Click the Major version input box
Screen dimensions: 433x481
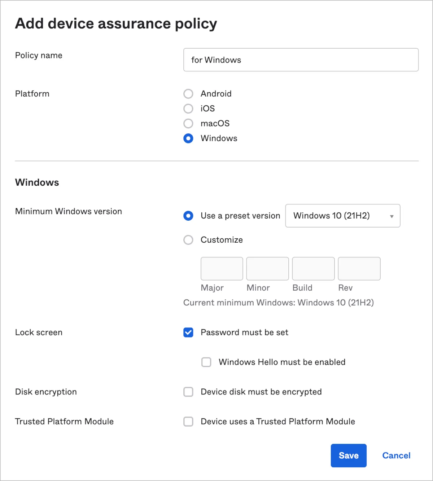click(222, 269)
